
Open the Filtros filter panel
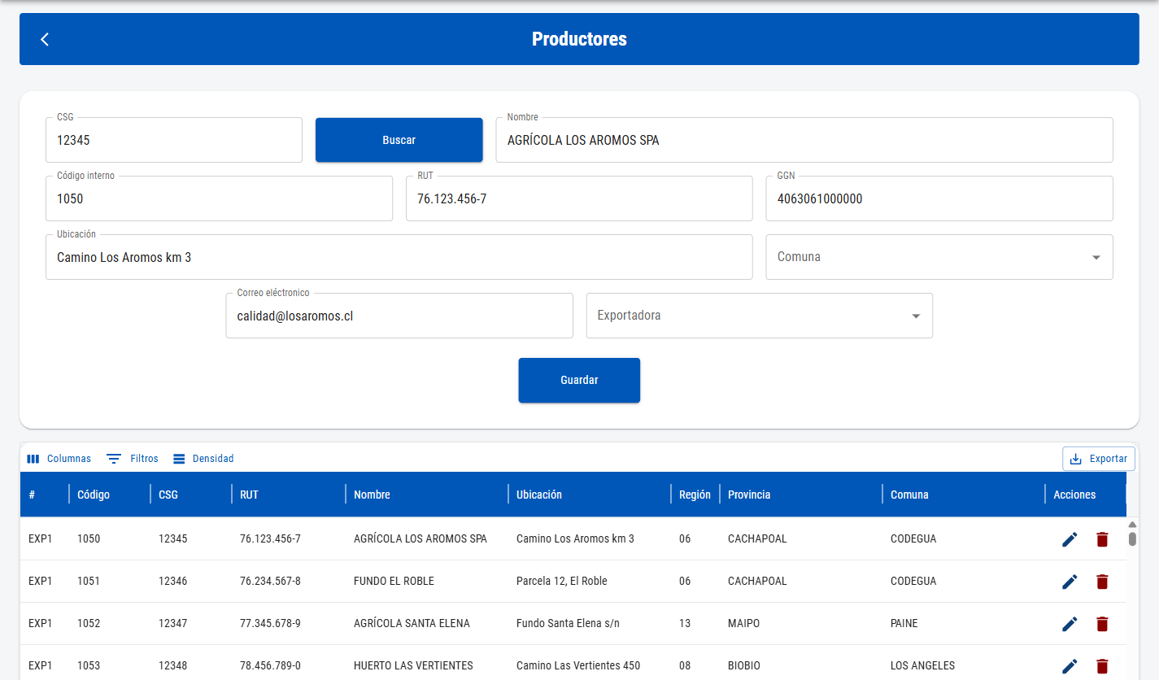[133, 459]
